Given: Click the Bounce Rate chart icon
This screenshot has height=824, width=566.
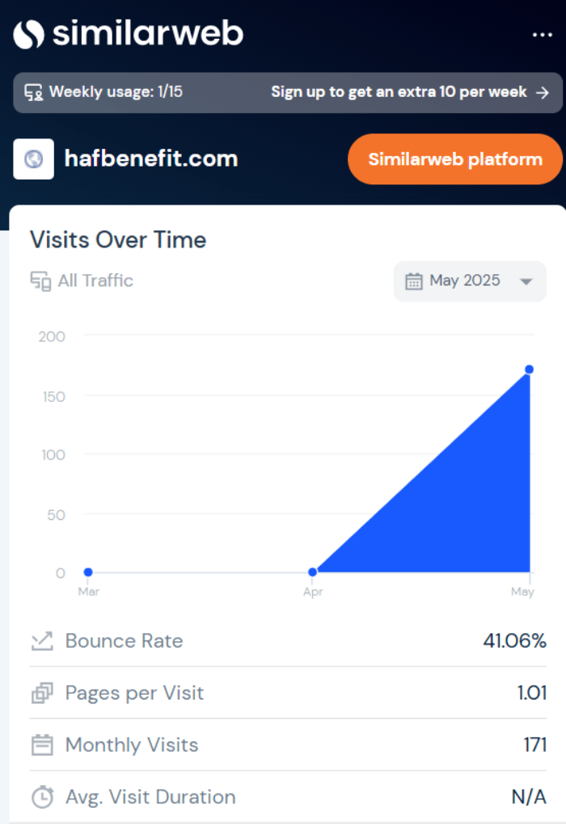Looking at the screenshot, I should tap(42, 641).
